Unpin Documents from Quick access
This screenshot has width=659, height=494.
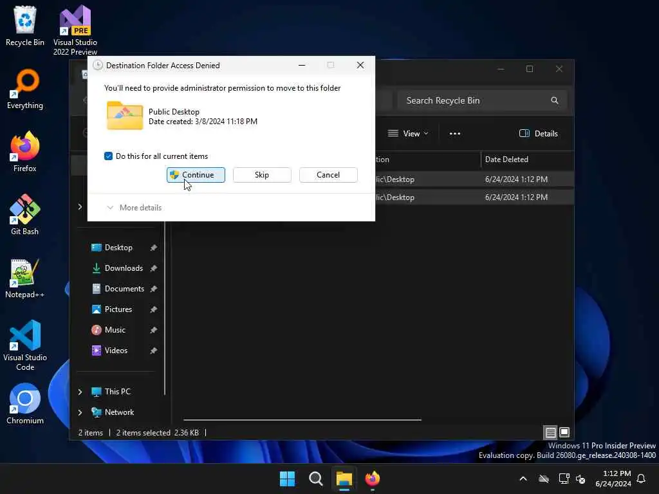[x=153, y=289]
